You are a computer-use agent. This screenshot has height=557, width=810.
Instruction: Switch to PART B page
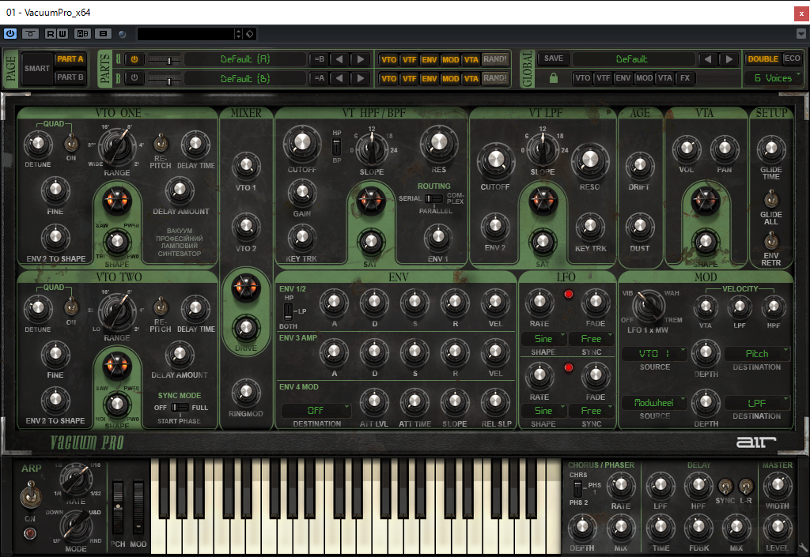(70, 77)
